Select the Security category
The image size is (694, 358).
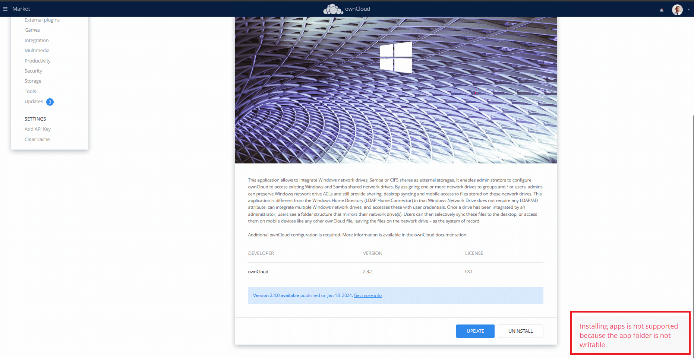click(x=33, y=71)
